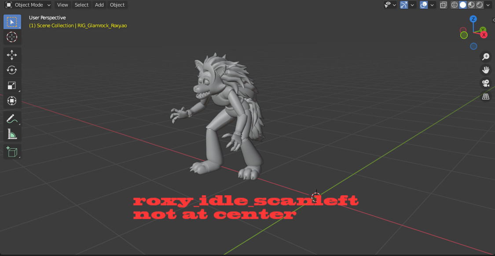Activate the Move tool
Screen dimensions: 495x256
[12, 55]
